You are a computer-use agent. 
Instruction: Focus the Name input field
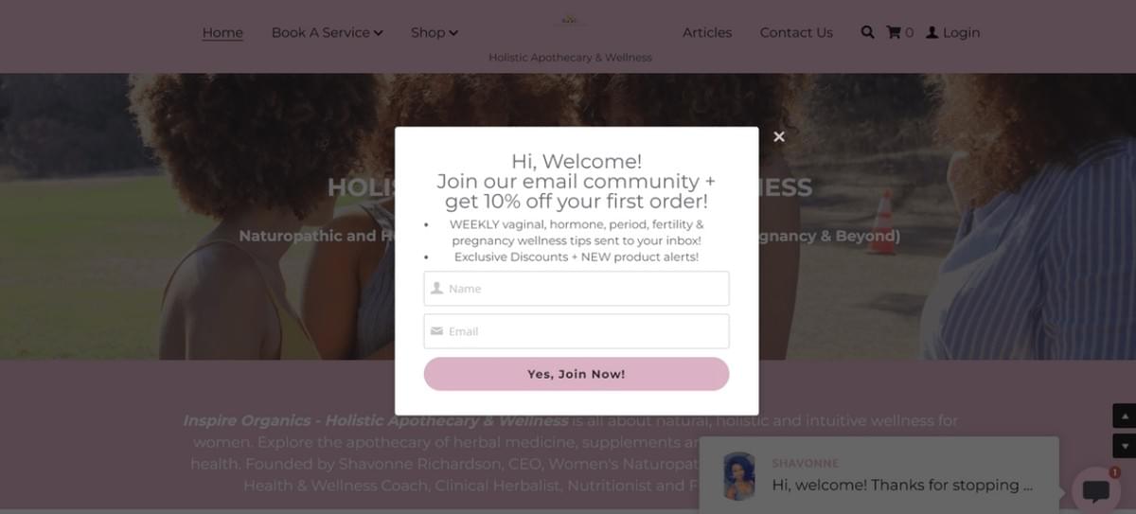(577, 289)
